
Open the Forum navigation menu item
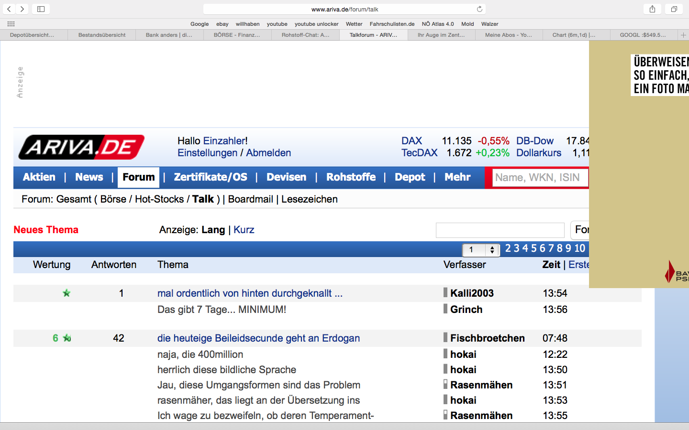click(x=139, y=177)
